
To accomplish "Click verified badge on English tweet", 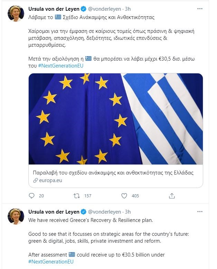I will click(84, 212).
